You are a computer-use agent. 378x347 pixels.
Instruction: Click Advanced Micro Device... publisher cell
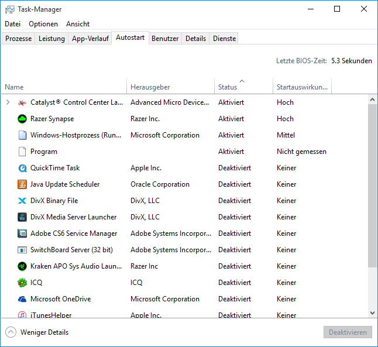pos(170,102)
